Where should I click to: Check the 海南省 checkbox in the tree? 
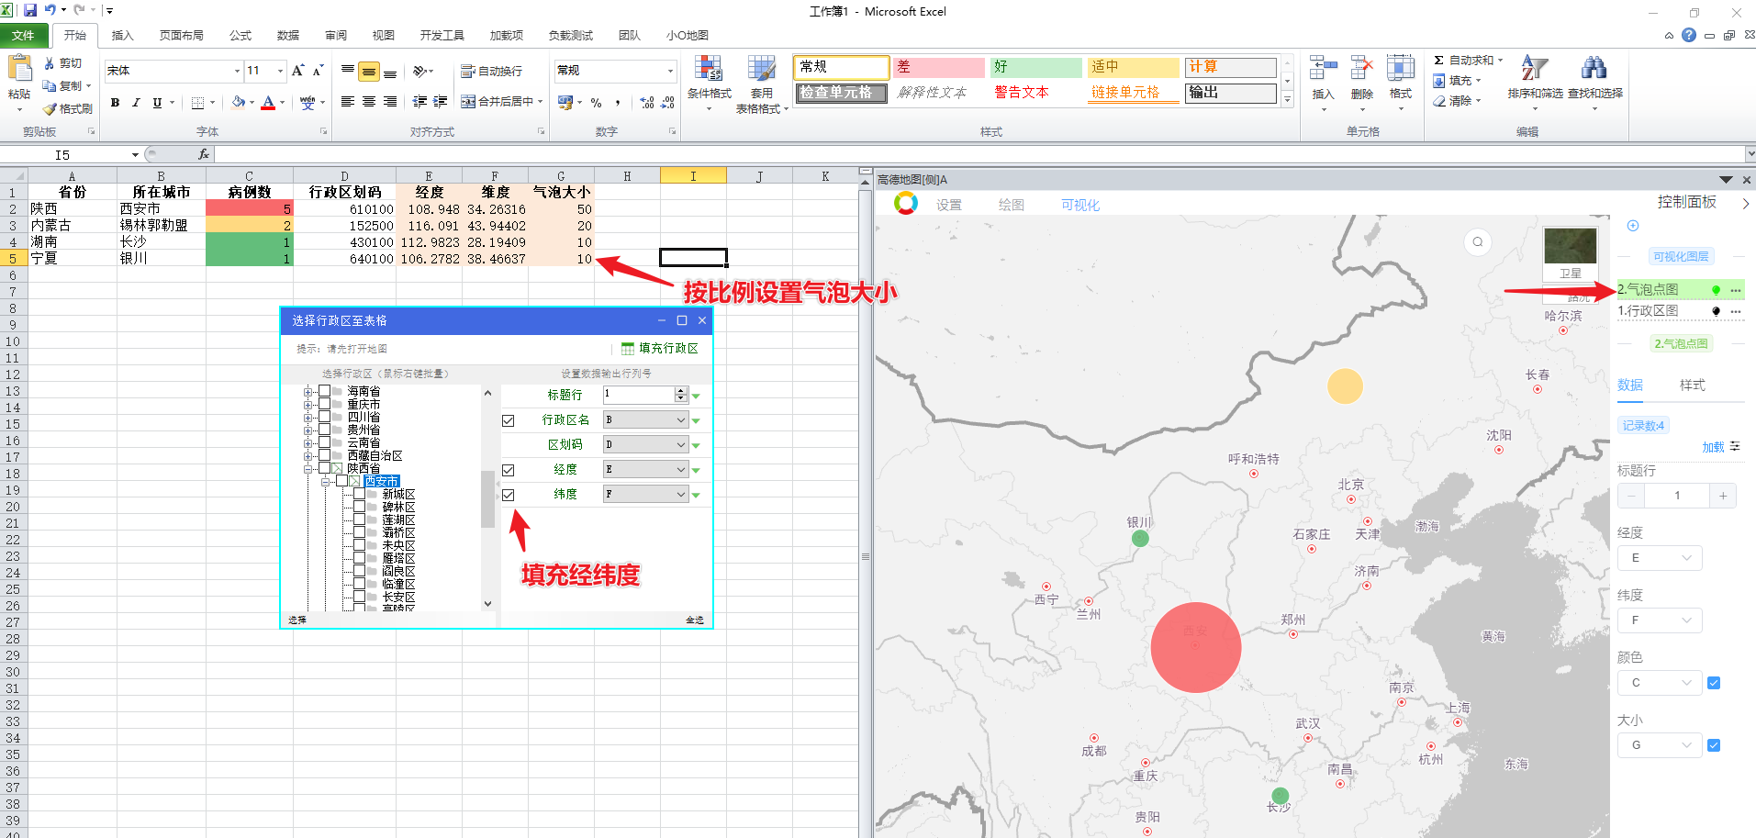(325, 392)
